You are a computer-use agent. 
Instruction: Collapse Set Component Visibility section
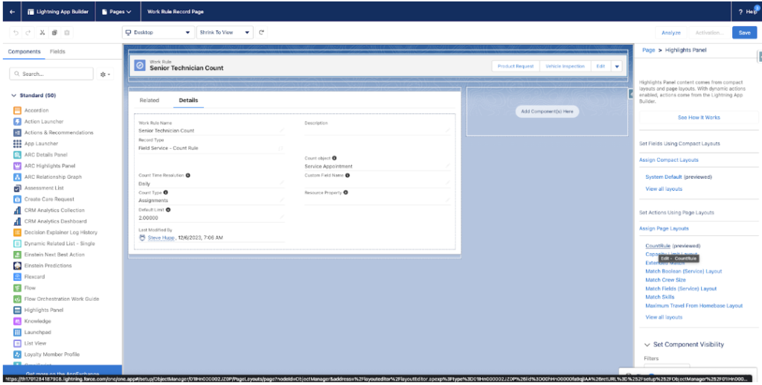(647, 345)
